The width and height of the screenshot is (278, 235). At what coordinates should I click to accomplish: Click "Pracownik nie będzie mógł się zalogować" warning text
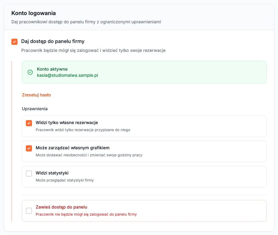[86, 214]
